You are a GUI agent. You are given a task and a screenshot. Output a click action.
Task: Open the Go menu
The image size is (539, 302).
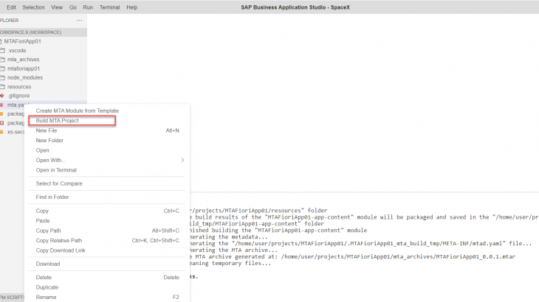[73, 7]
